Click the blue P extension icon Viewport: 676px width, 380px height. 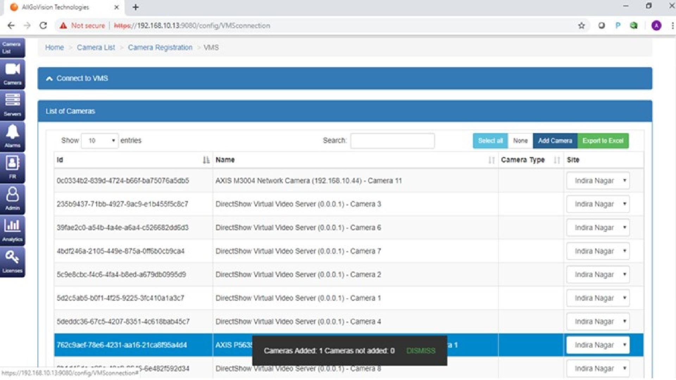tap(618, 26)
